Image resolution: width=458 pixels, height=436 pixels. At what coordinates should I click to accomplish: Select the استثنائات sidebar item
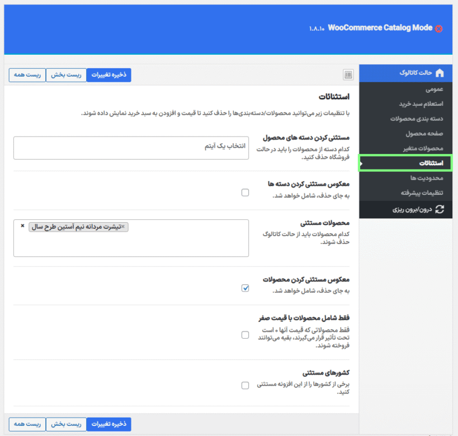[405, 163]
